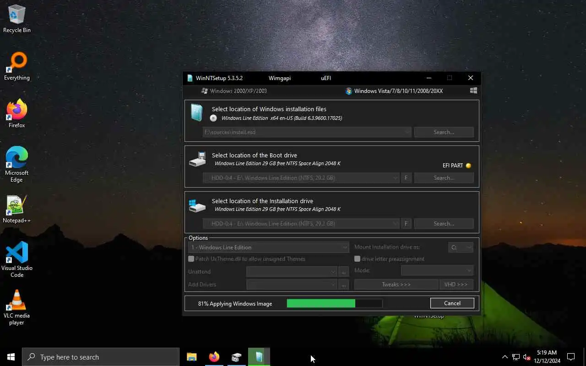Open the edition dropdown '1 - Windows Line Edition'
Screen dimensions: 586x366
268,248
